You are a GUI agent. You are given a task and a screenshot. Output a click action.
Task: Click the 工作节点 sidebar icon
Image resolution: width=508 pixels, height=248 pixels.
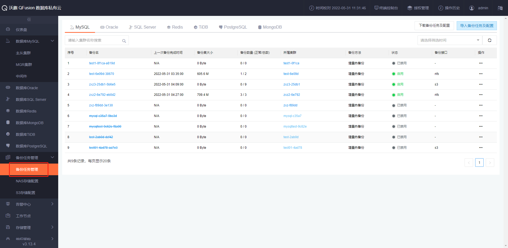coord(8,215)
